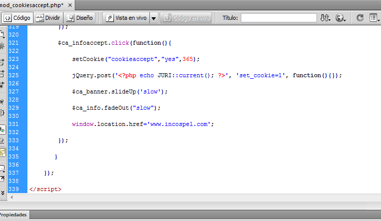The image size is (381, 221).
Task: Click 'window' keyword on line 331
Action: pyautogui.click(x=83, y=124)
